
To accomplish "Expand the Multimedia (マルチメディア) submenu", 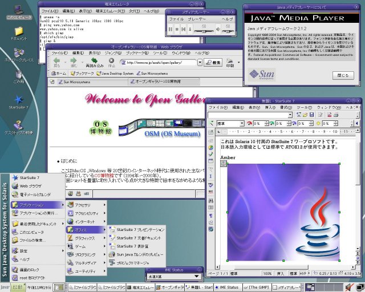I will (x=86, y=263).
